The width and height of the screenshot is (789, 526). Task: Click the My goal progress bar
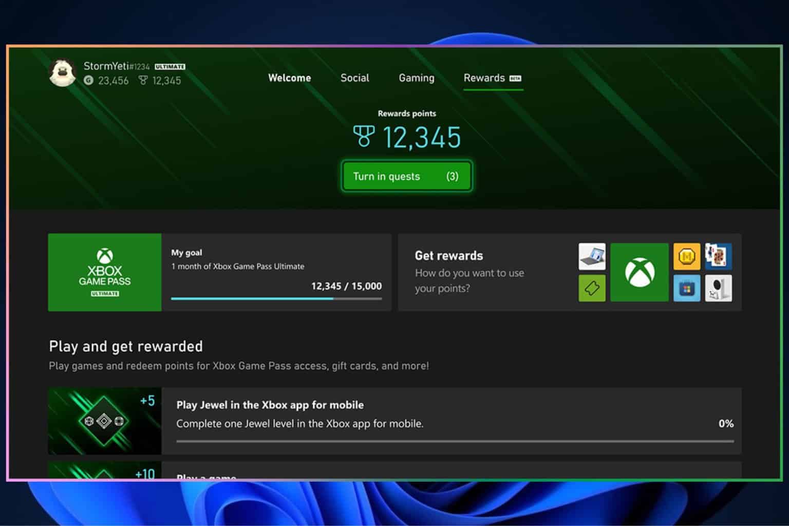point(276,298)
